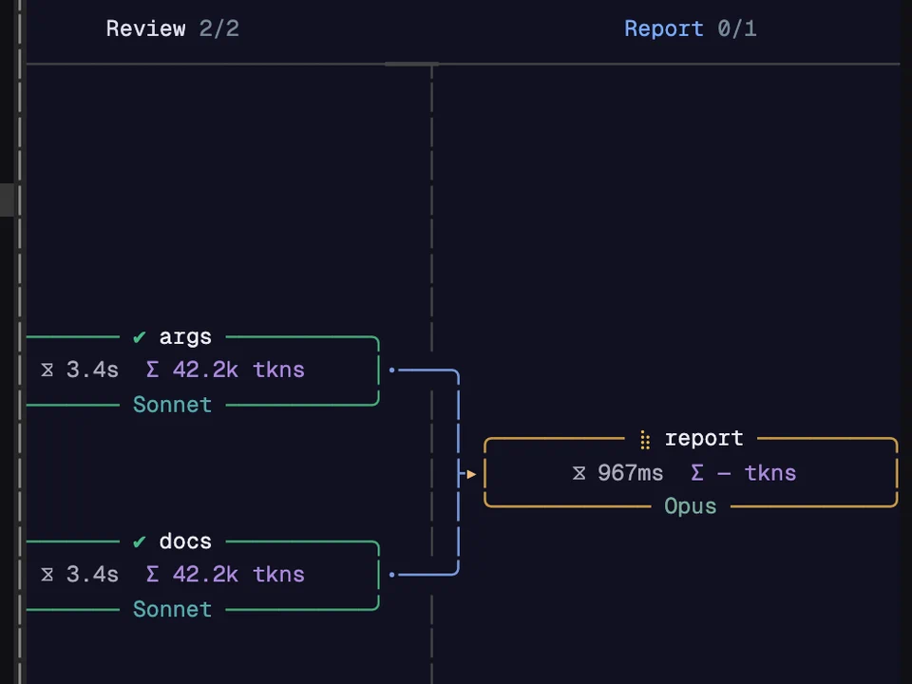Select the args task node title
The width and height of the screenshot is (912, 684).
pyautogui.click(x=185, y=336)
